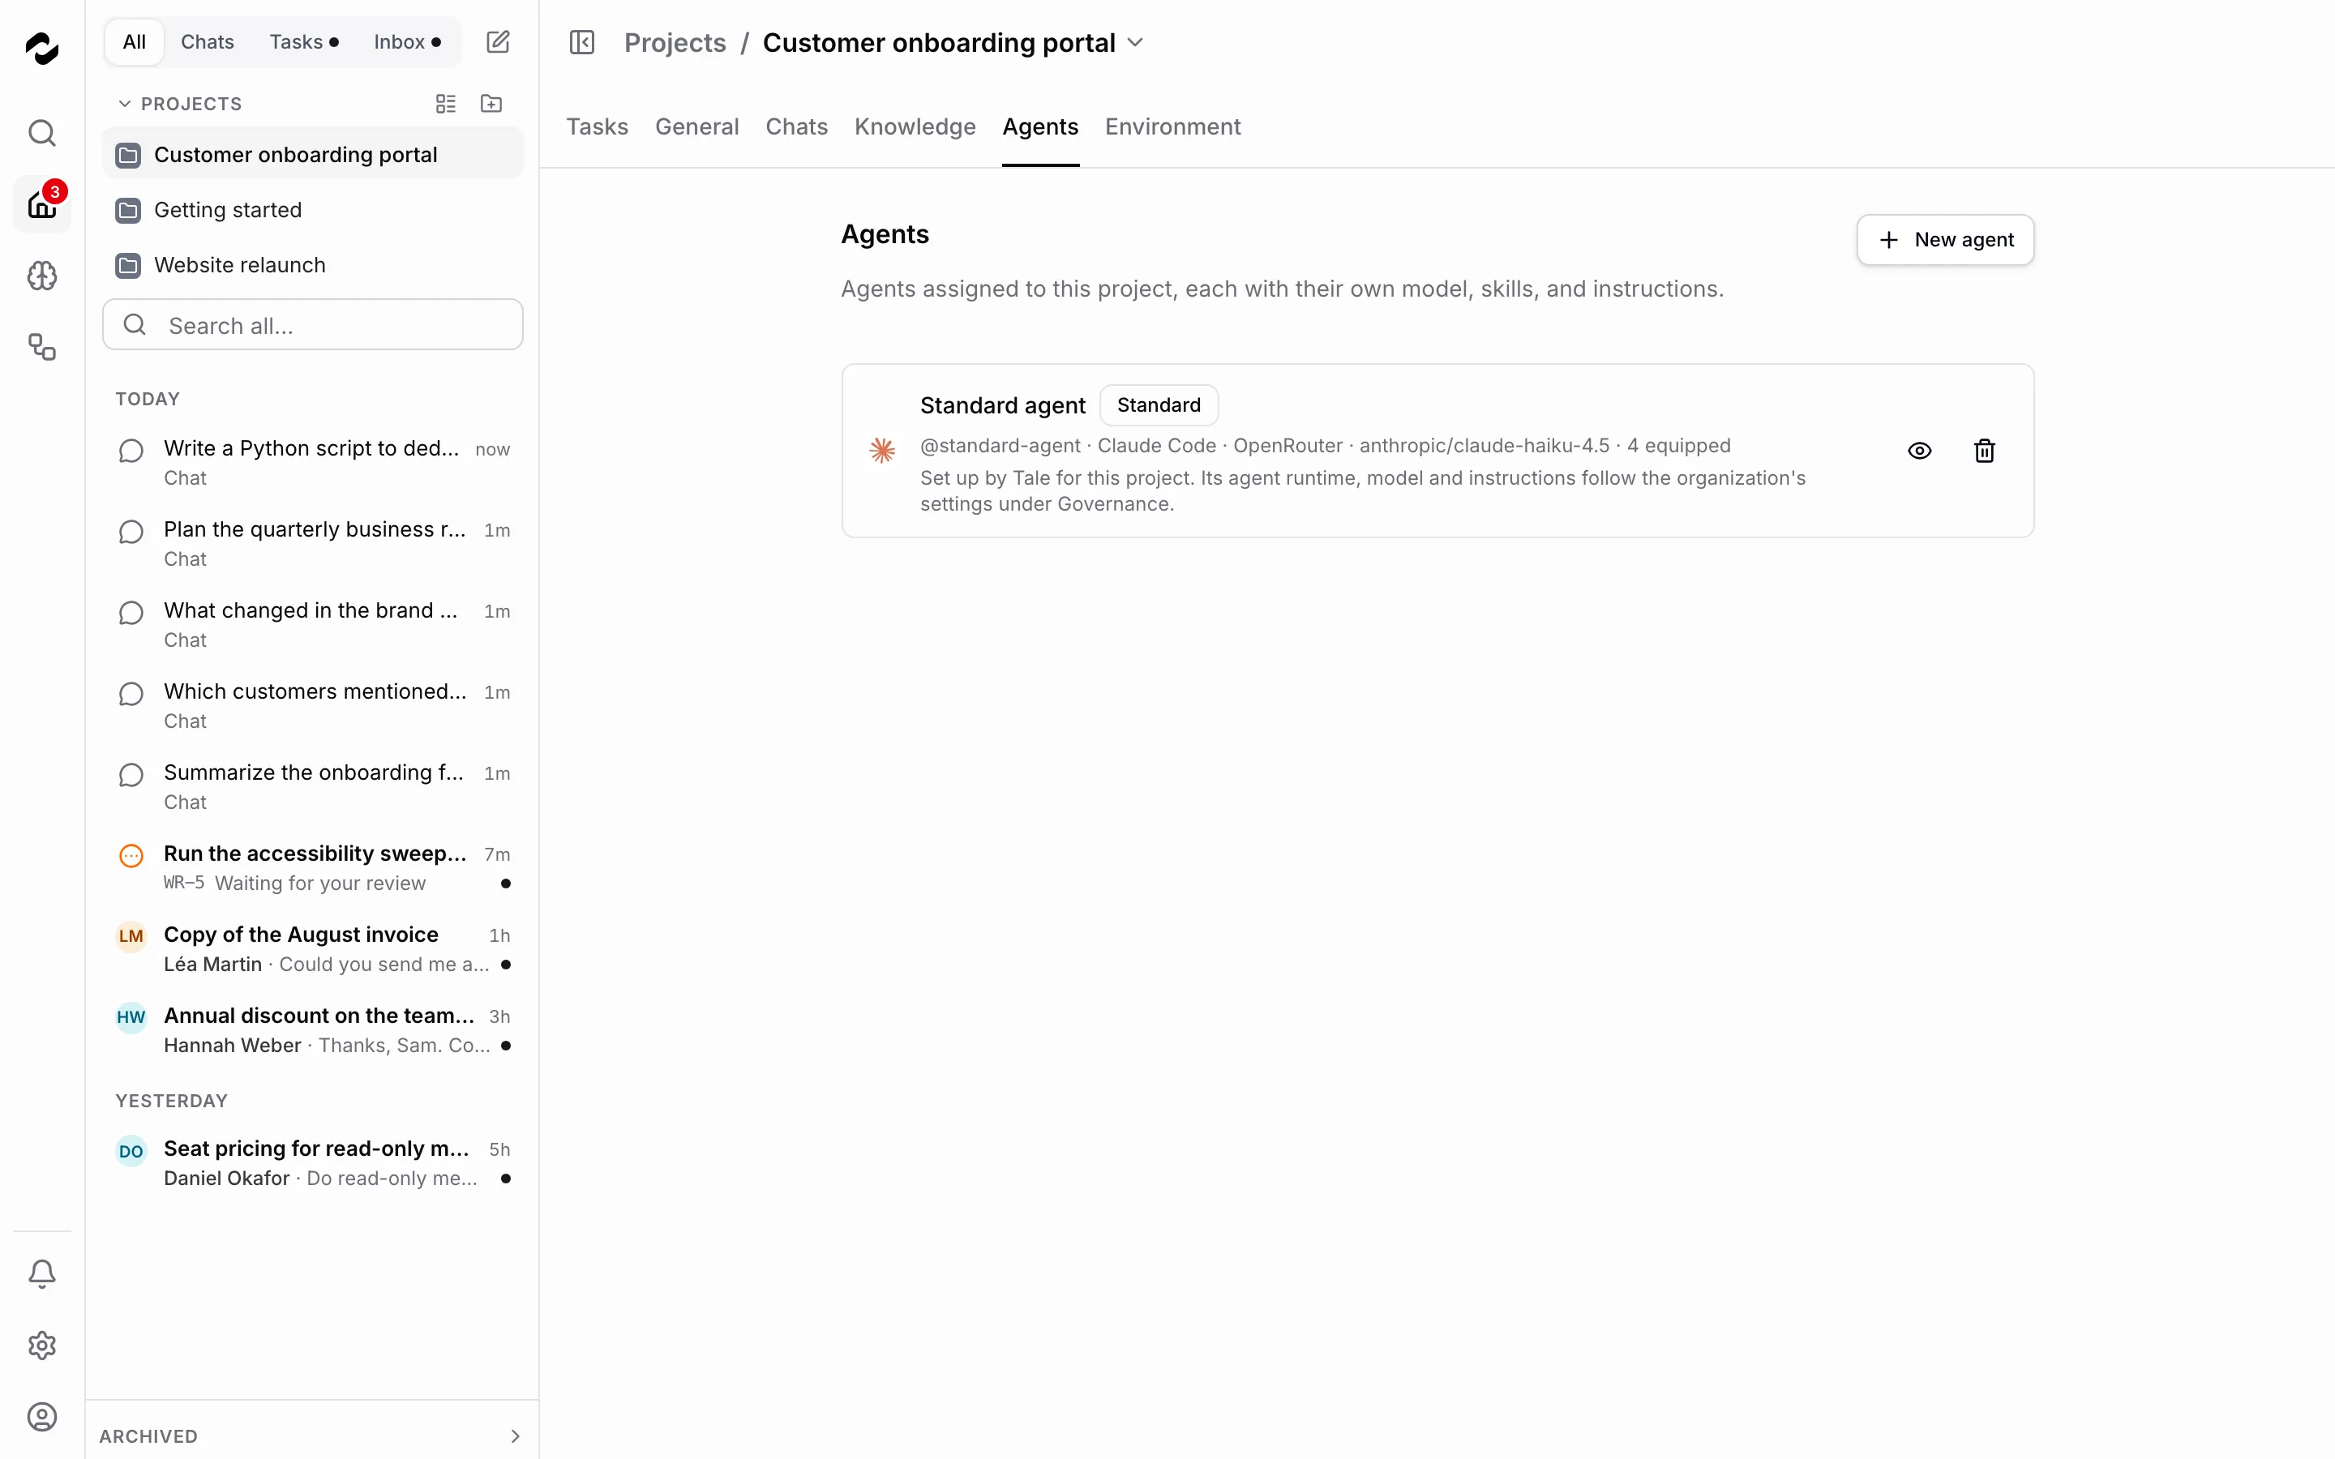The image size is (2335, 1459).
Task: Open the search icon in left rail
Action: 41,132
